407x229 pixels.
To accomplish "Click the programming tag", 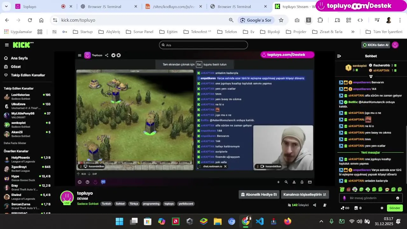I will [151, 204].
